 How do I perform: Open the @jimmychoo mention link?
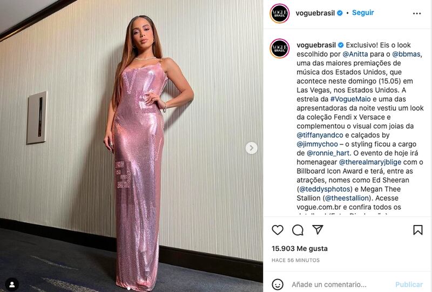point(317,144)
